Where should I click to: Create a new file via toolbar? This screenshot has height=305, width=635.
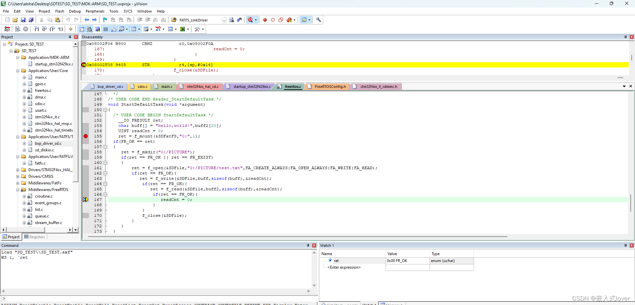[7, 20]
